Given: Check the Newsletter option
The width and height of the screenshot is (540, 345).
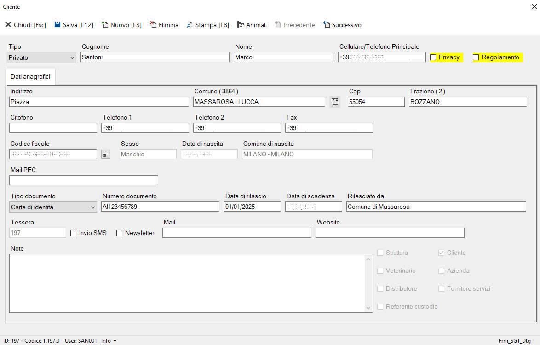Looking at the screenshot, I should point(120,233).
